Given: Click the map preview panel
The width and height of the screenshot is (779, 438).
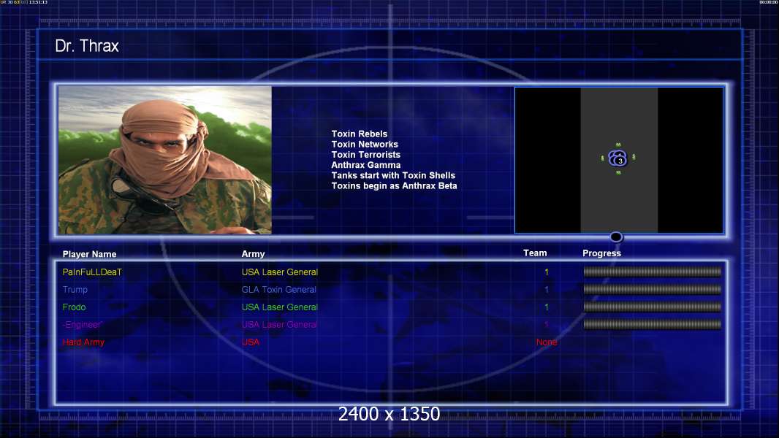Looking at the screenshot, I should [619, 160].
